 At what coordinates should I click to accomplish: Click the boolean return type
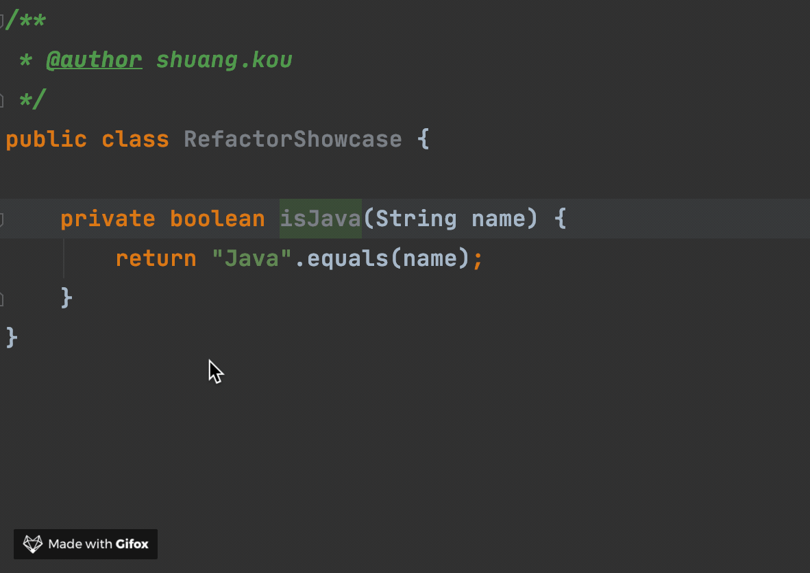(x=217, y=219)
